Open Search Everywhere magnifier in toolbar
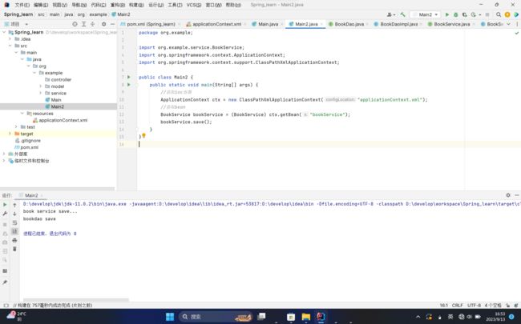The width and height of the screenshot is (521, 324). point(499,14)
